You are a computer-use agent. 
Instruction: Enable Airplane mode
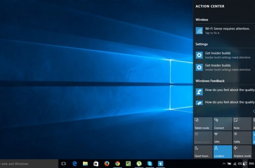point(242,152)
